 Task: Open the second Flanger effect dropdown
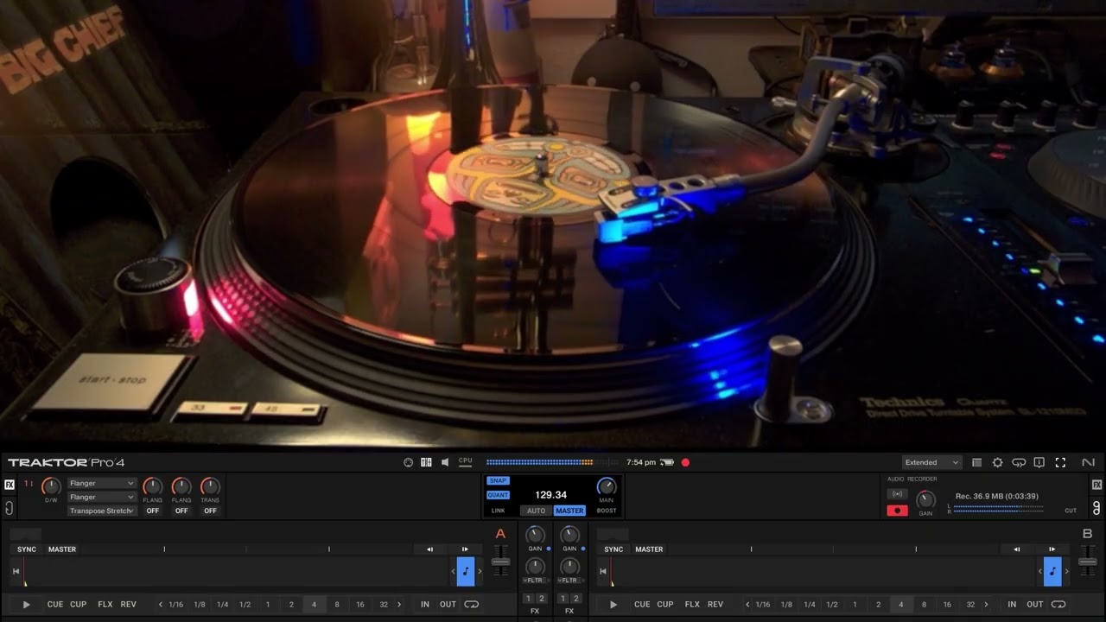point(102,498)
